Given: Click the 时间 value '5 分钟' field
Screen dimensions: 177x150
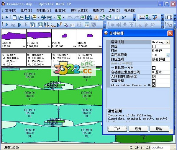Looking at the screenshot, I should click(x=160, y=51).
